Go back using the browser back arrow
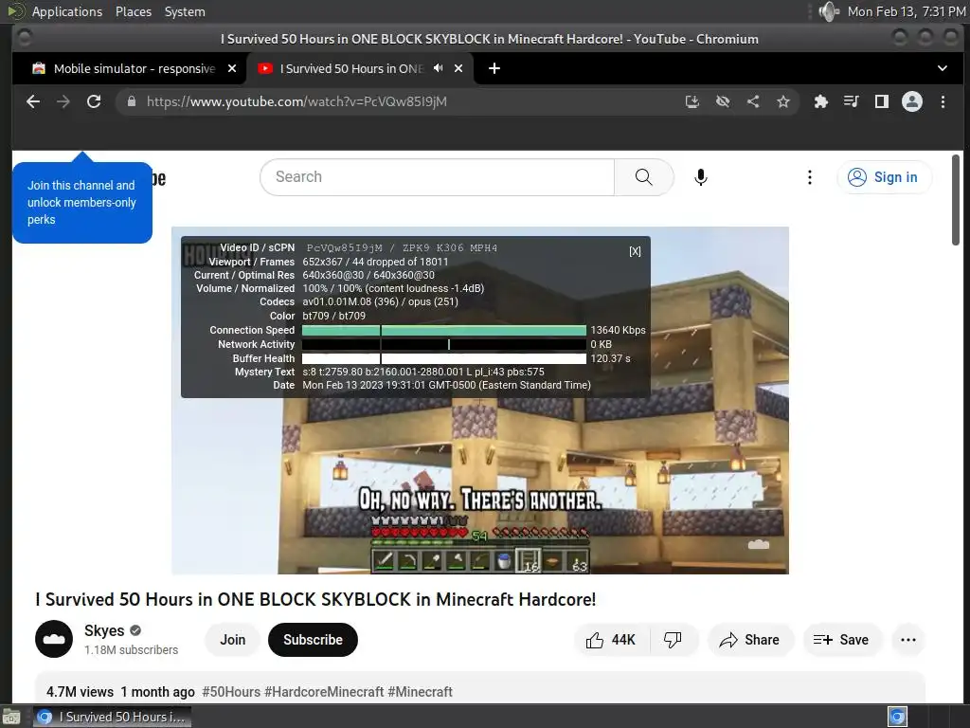 pos(33,101)
